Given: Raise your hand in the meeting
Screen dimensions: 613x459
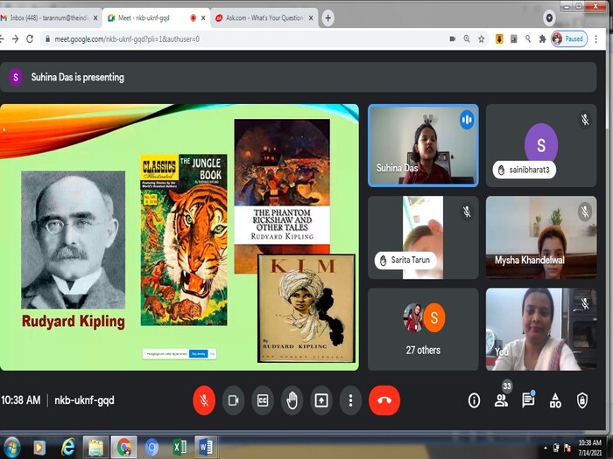Looking at the screenshot, I should [292, 400].
